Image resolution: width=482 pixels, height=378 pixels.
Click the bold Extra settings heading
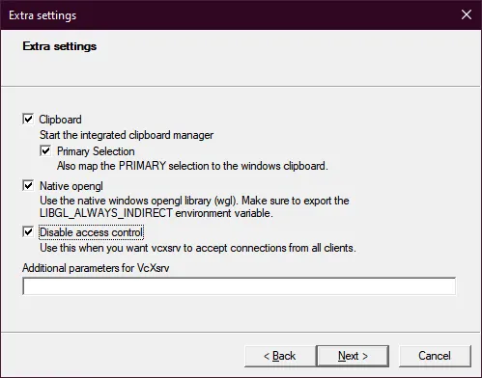point(60,46)
